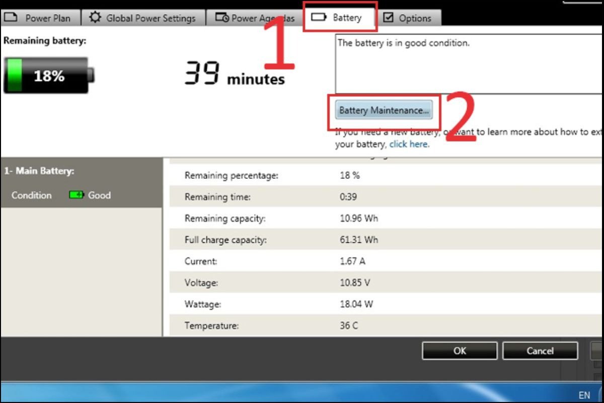
Task: Follow the 'click here' battery link
Action: [409, 144]
